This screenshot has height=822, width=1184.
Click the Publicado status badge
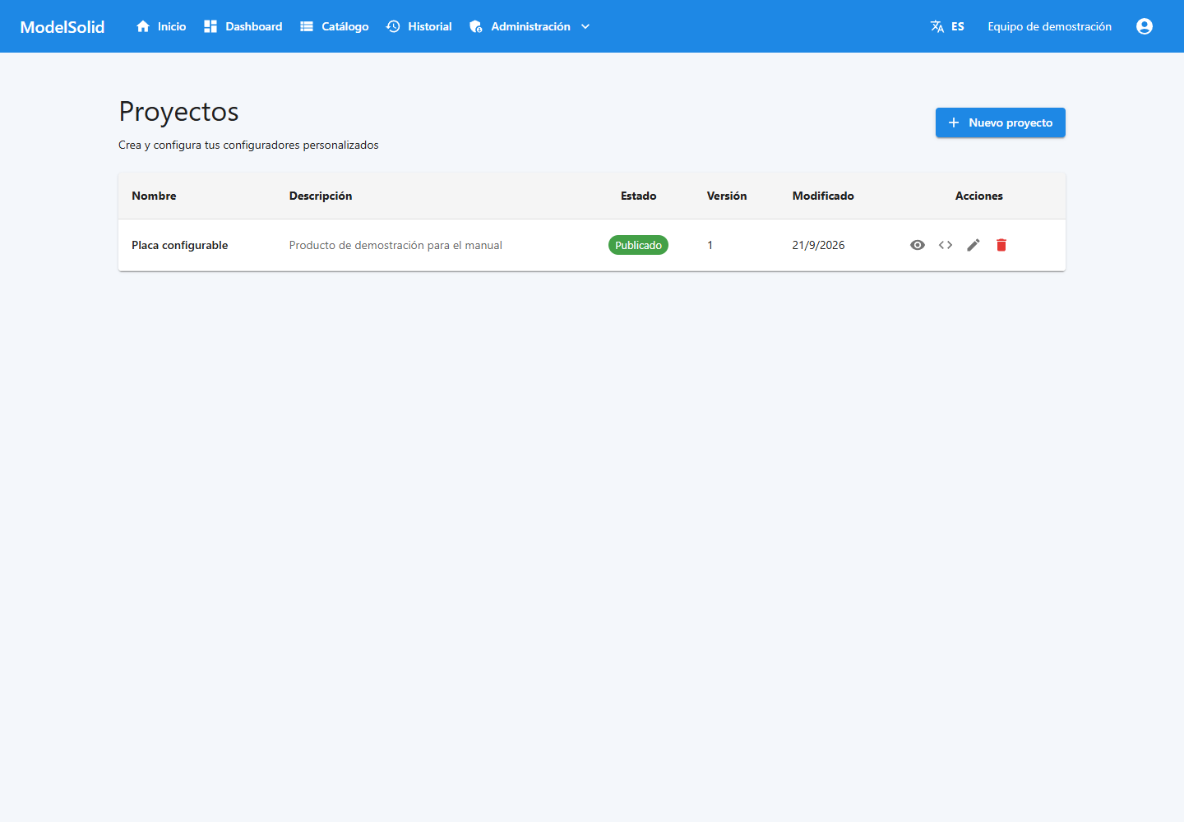coord(638,245)
